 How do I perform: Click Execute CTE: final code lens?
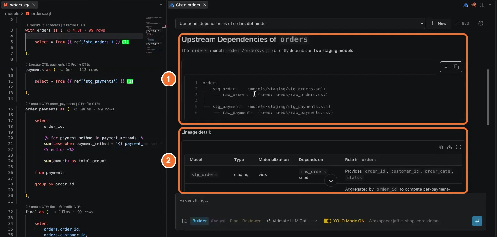tap(41, 207)
